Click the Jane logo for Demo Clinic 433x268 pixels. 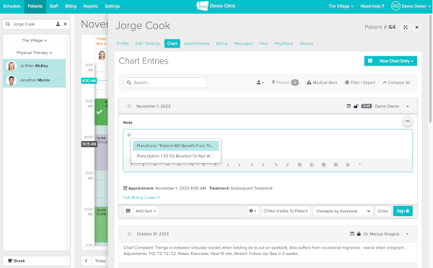coord(202,6)
